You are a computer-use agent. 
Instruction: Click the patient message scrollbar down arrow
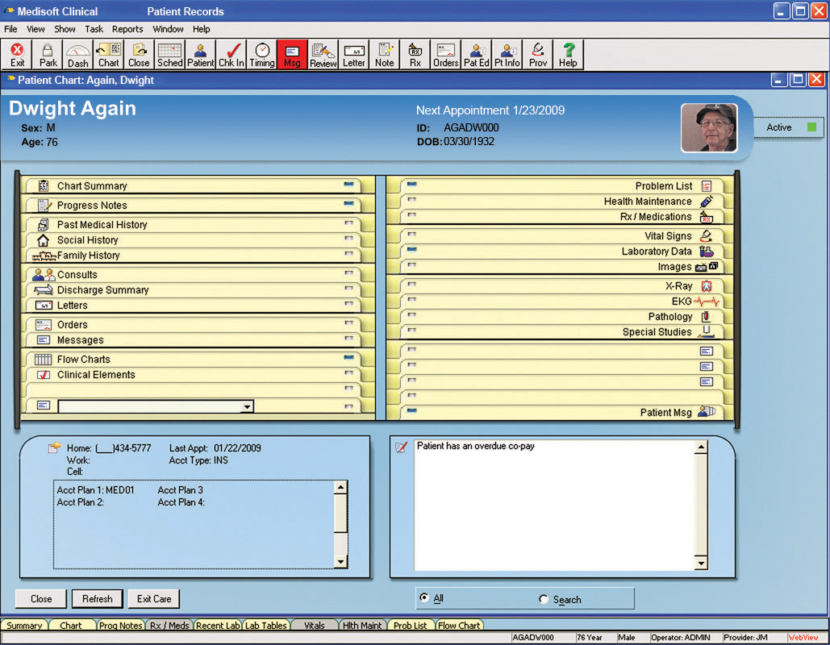[x=701, y=564]
